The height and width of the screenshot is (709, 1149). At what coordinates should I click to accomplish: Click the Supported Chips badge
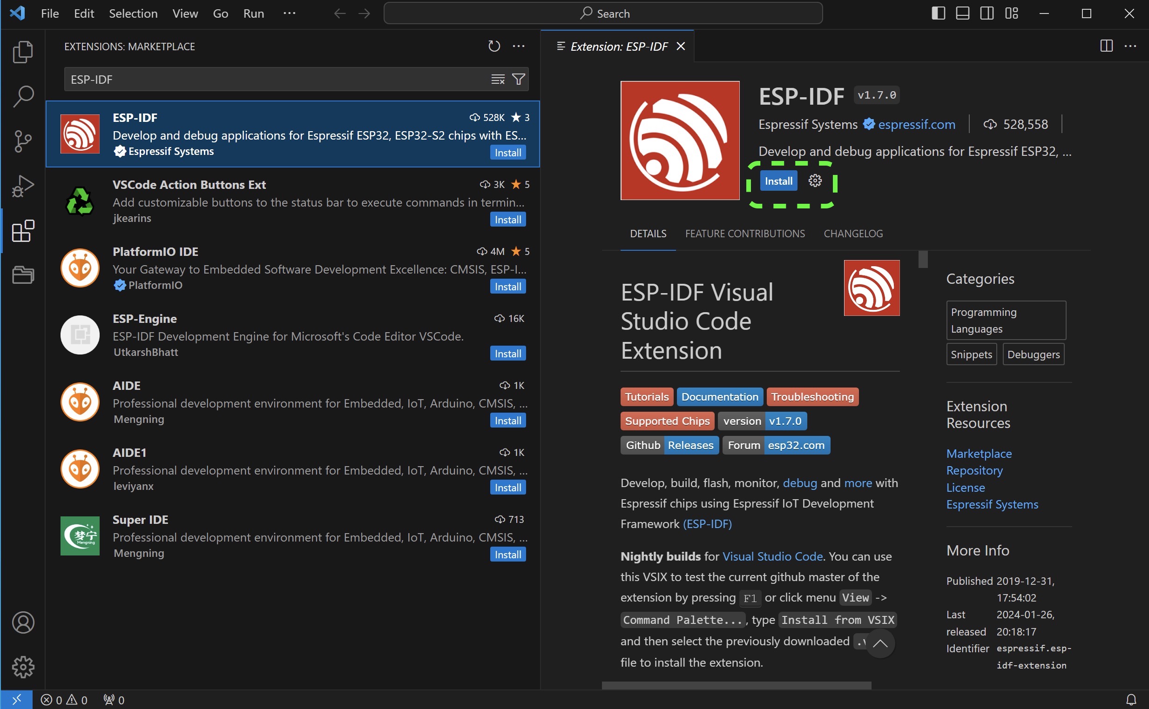tap(667, 421)
